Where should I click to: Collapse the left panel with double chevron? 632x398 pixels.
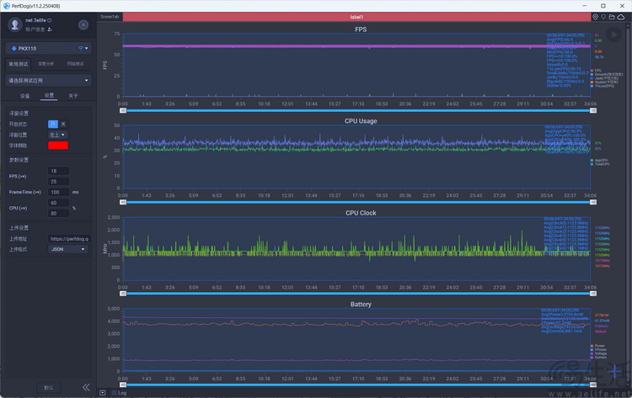tap(86, 387)
